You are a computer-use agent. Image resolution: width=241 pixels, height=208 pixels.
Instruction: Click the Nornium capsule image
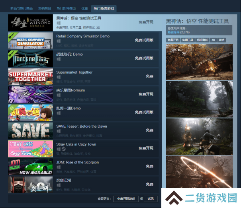(x=30, y=95)
